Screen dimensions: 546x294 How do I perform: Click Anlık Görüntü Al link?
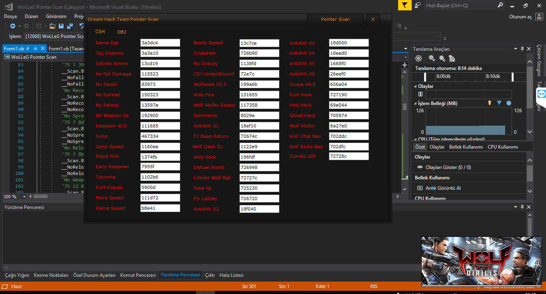tap(443, 188)
